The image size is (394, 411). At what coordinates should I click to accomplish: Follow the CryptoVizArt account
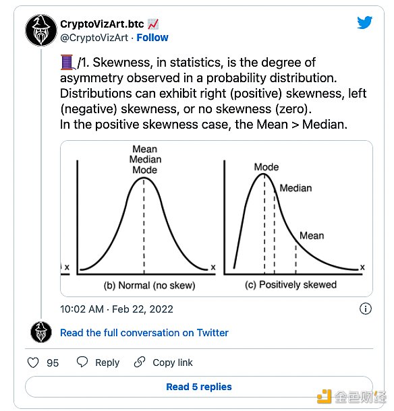[152, 38]
